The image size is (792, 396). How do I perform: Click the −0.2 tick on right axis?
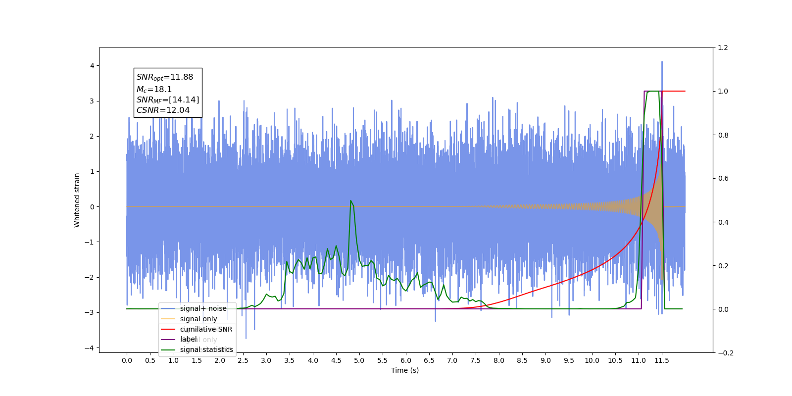[726, 353]
